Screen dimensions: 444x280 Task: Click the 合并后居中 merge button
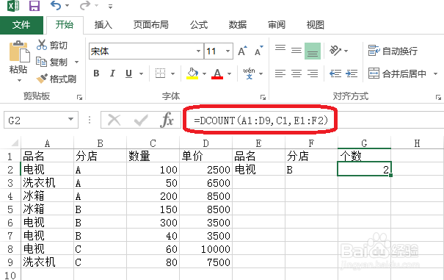(x=397, y=73)
